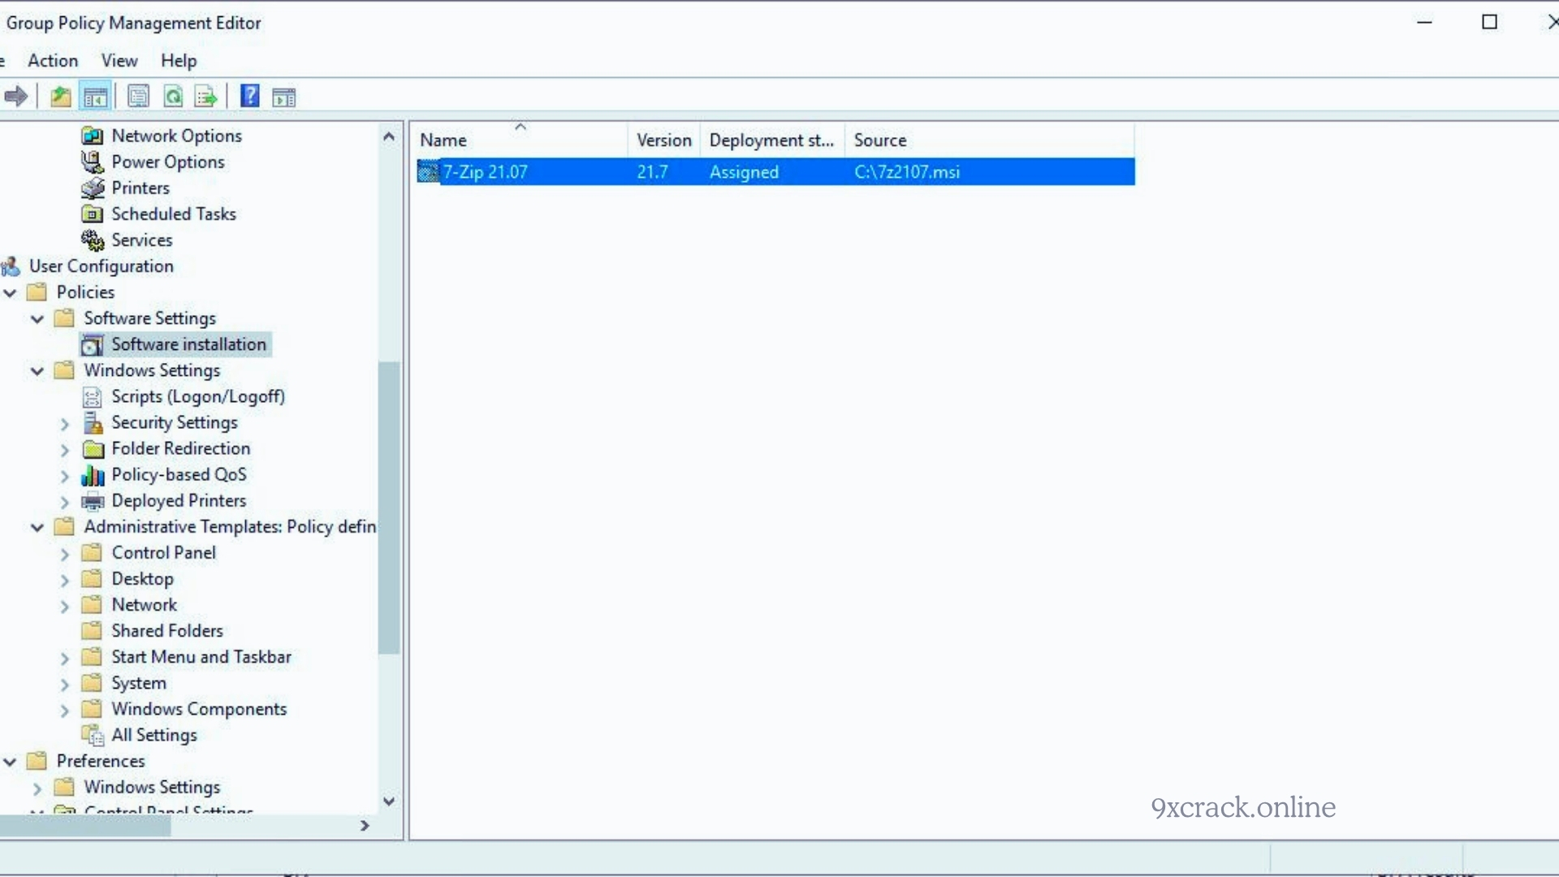Maximize the Group Policy Management Editor window

(1489, 23)
